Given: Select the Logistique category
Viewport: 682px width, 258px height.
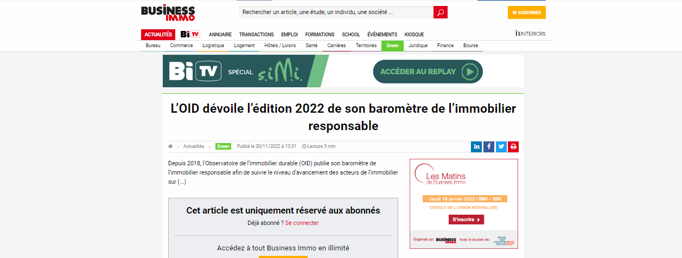Looking at the screenshot, I should tap(213, 46).
